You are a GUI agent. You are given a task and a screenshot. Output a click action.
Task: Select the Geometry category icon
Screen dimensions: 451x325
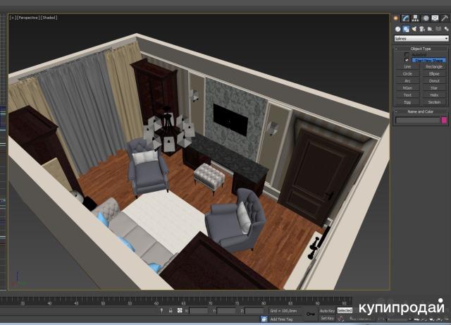[398, 29]
